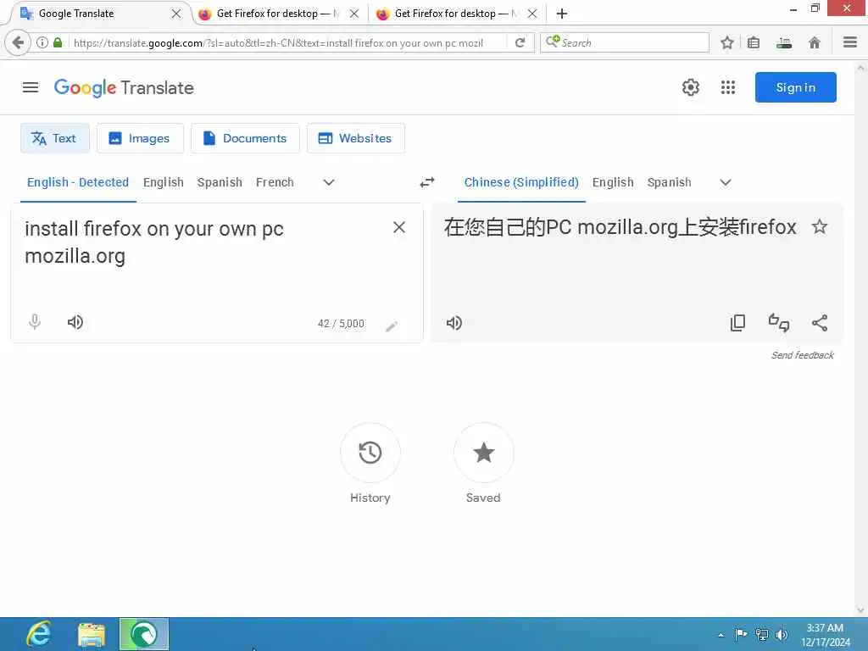This screenshot has height=651, width=868.
Task: Choose French as source language
Action: [275, 182]
